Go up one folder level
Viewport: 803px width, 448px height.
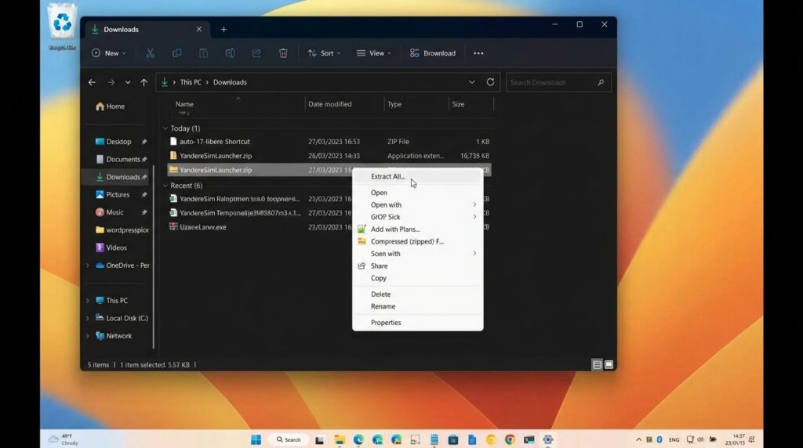tap(144, 82)
